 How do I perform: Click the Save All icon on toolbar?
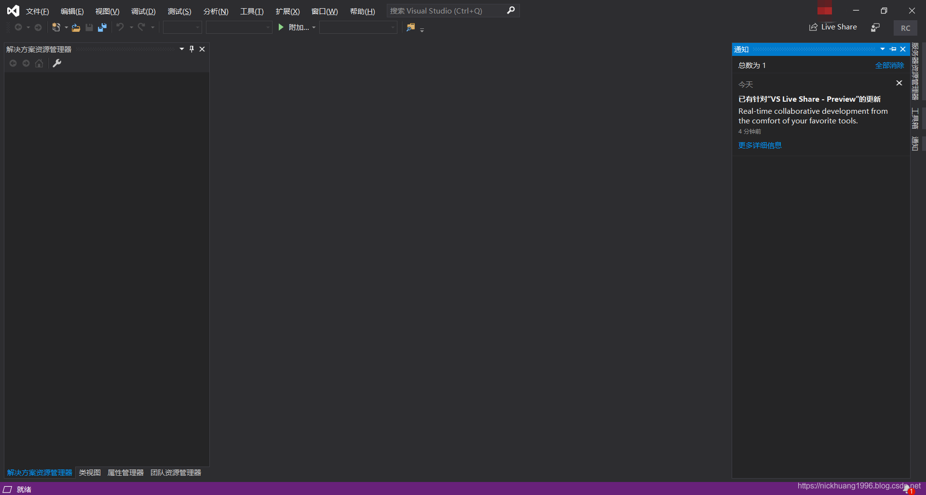[102, 27]
